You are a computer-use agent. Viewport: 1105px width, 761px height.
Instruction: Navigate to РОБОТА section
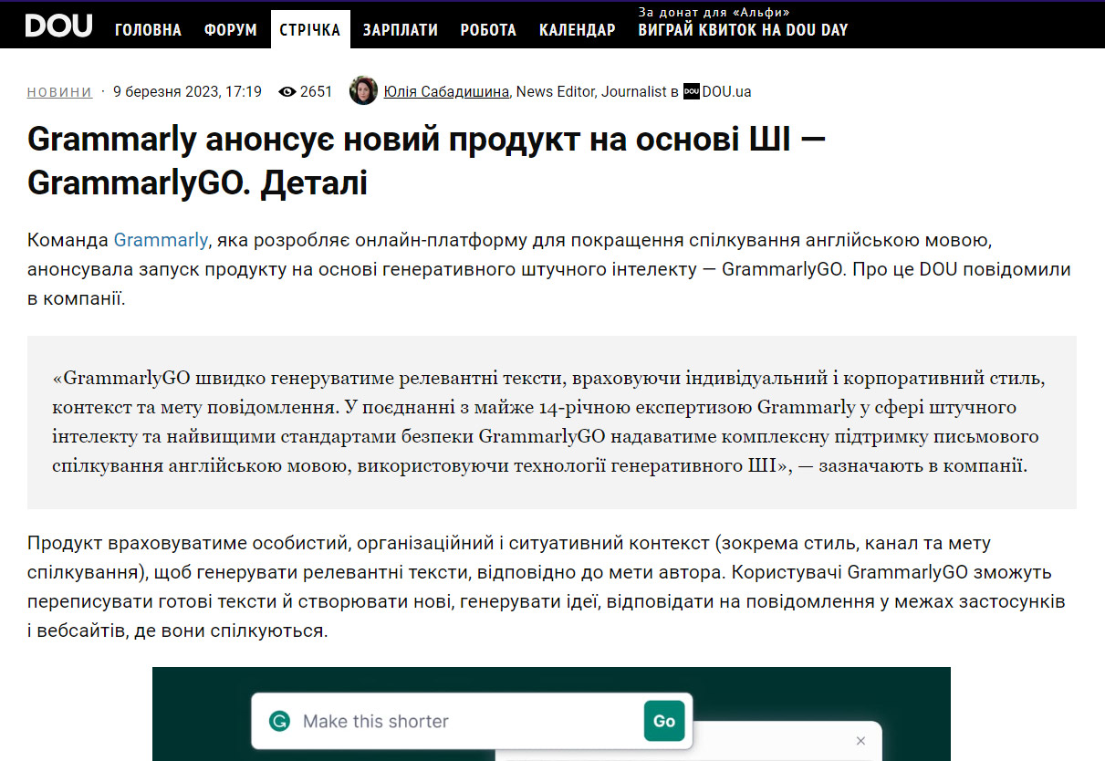(488, 30)
